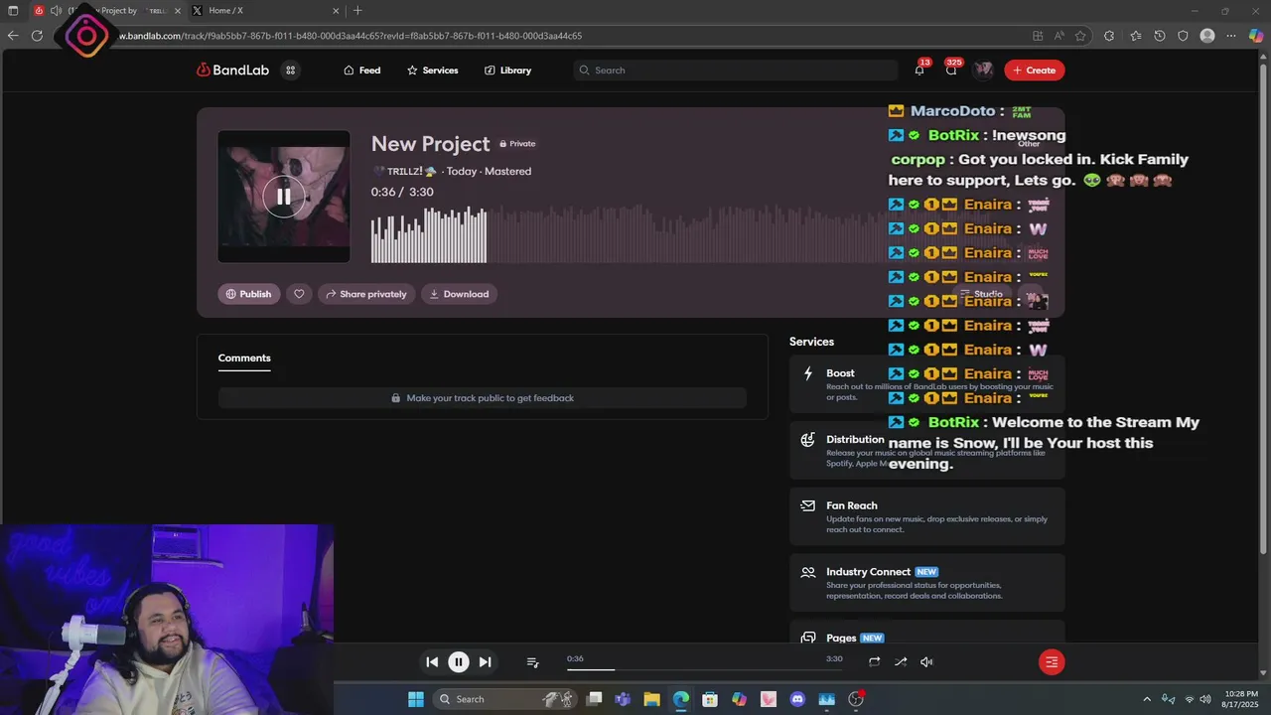Open browser favorites list icon
The height and width of the screenshot is (715, 1271).
click(x=1135, y=36)
